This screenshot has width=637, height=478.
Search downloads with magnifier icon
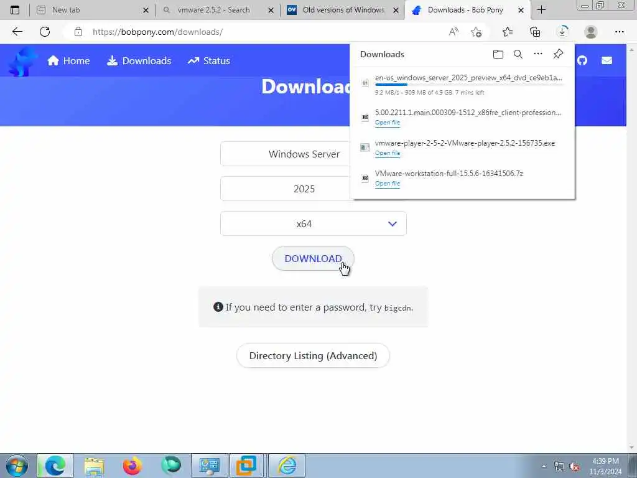pyautogui.click(x=518, y=54)
